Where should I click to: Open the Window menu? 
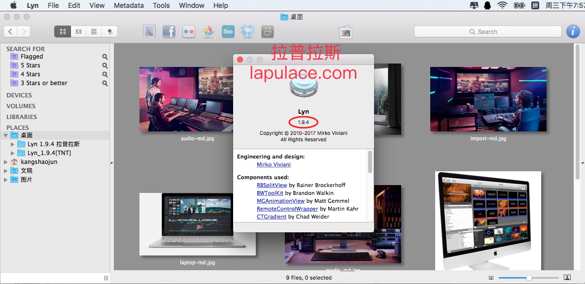click(x=191, y=5)
